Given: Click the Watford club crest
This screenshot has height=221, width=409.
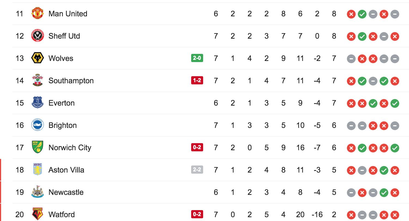Looking at the screenshot, I should (x=38, y=214).
